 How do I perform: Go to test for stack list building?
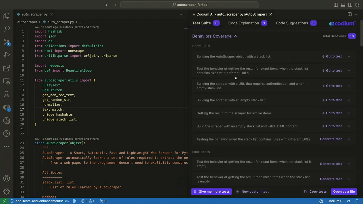tap(332, 56)
